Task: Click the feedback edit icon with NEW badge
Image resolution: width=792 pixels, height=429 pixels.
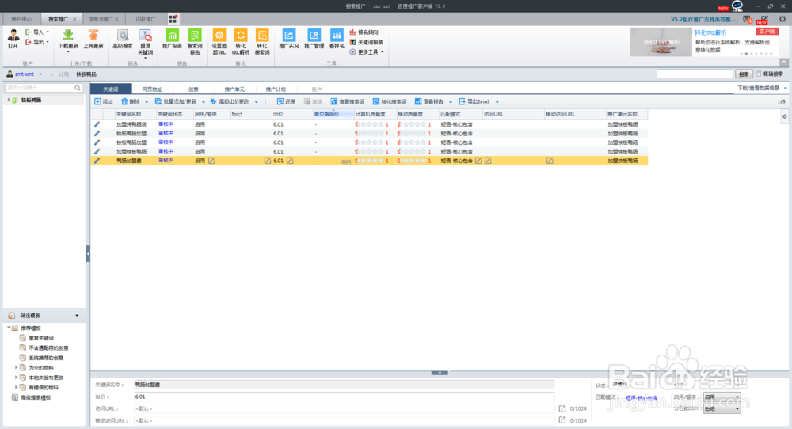Action: [763, 19]
